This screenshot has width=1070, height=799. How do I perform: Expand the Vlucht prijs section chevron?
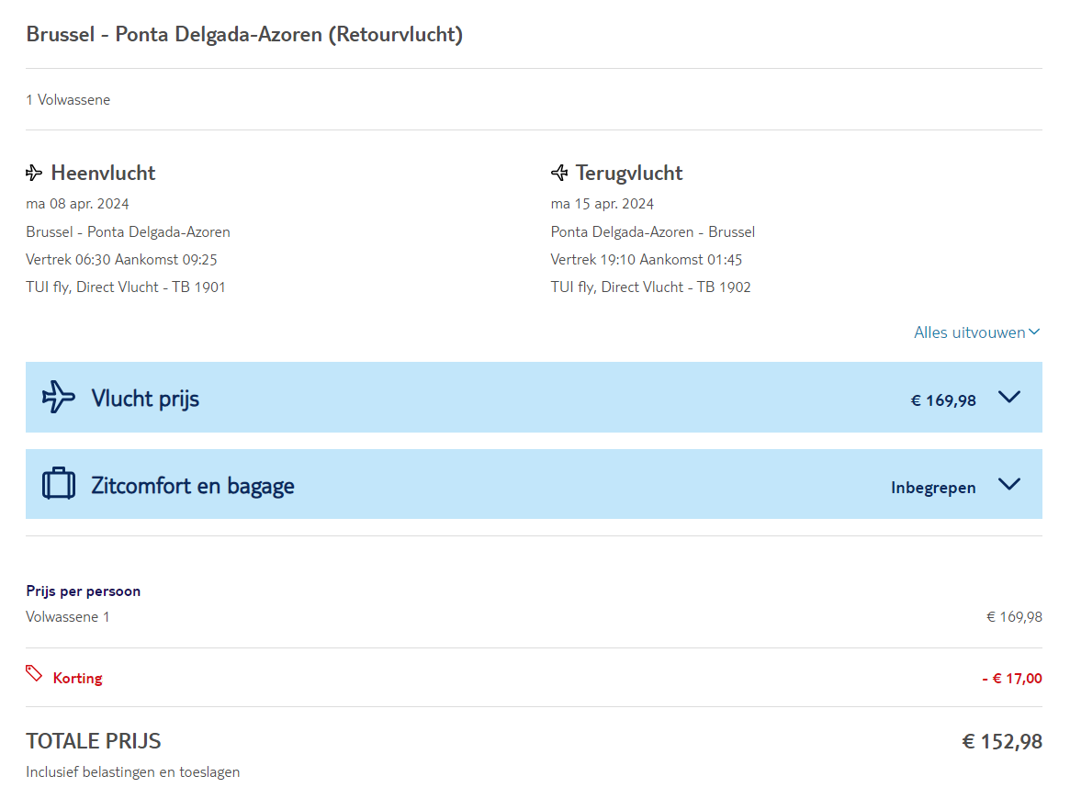pyautogui.click(x=1008, y=397)
